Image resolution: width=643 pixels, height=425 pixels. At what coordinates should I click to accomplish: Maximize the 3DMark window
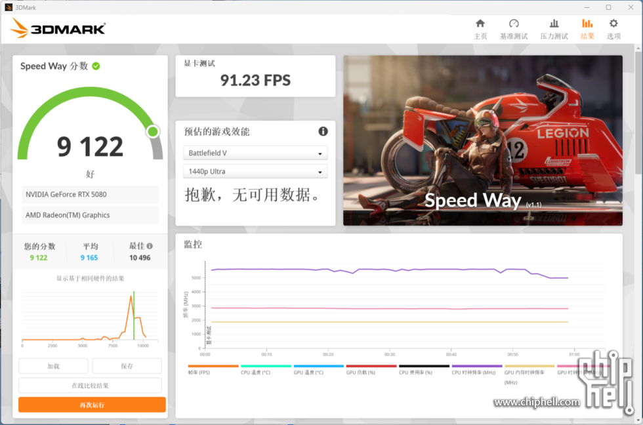click(609, 7)
